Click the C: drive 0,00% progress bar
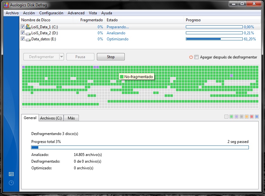 [214, 27]
